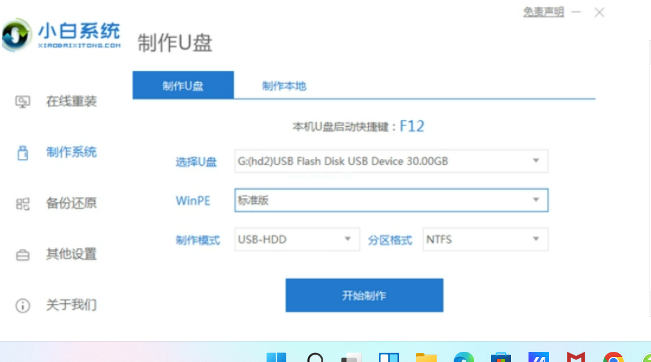
Task: Open the 免责声明 link
Action: 543,12
